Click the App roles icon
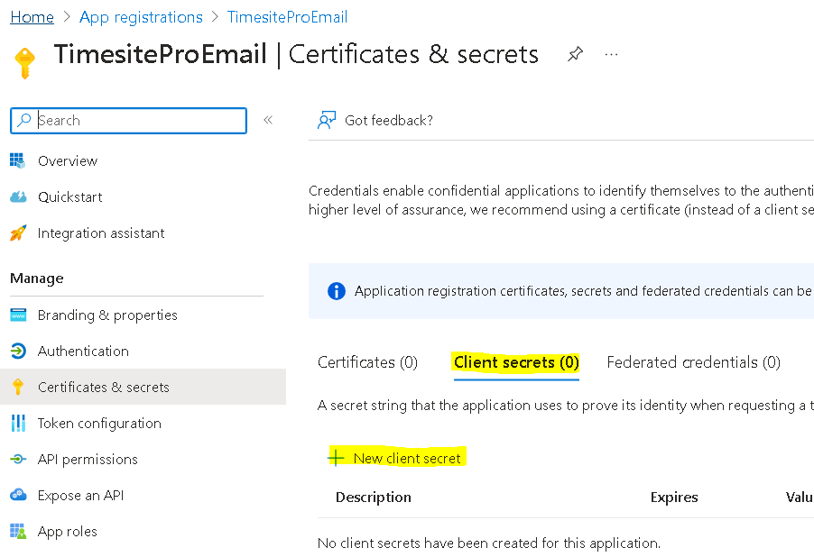The width and height of the screenshot is (814, 557). [18, 532]
